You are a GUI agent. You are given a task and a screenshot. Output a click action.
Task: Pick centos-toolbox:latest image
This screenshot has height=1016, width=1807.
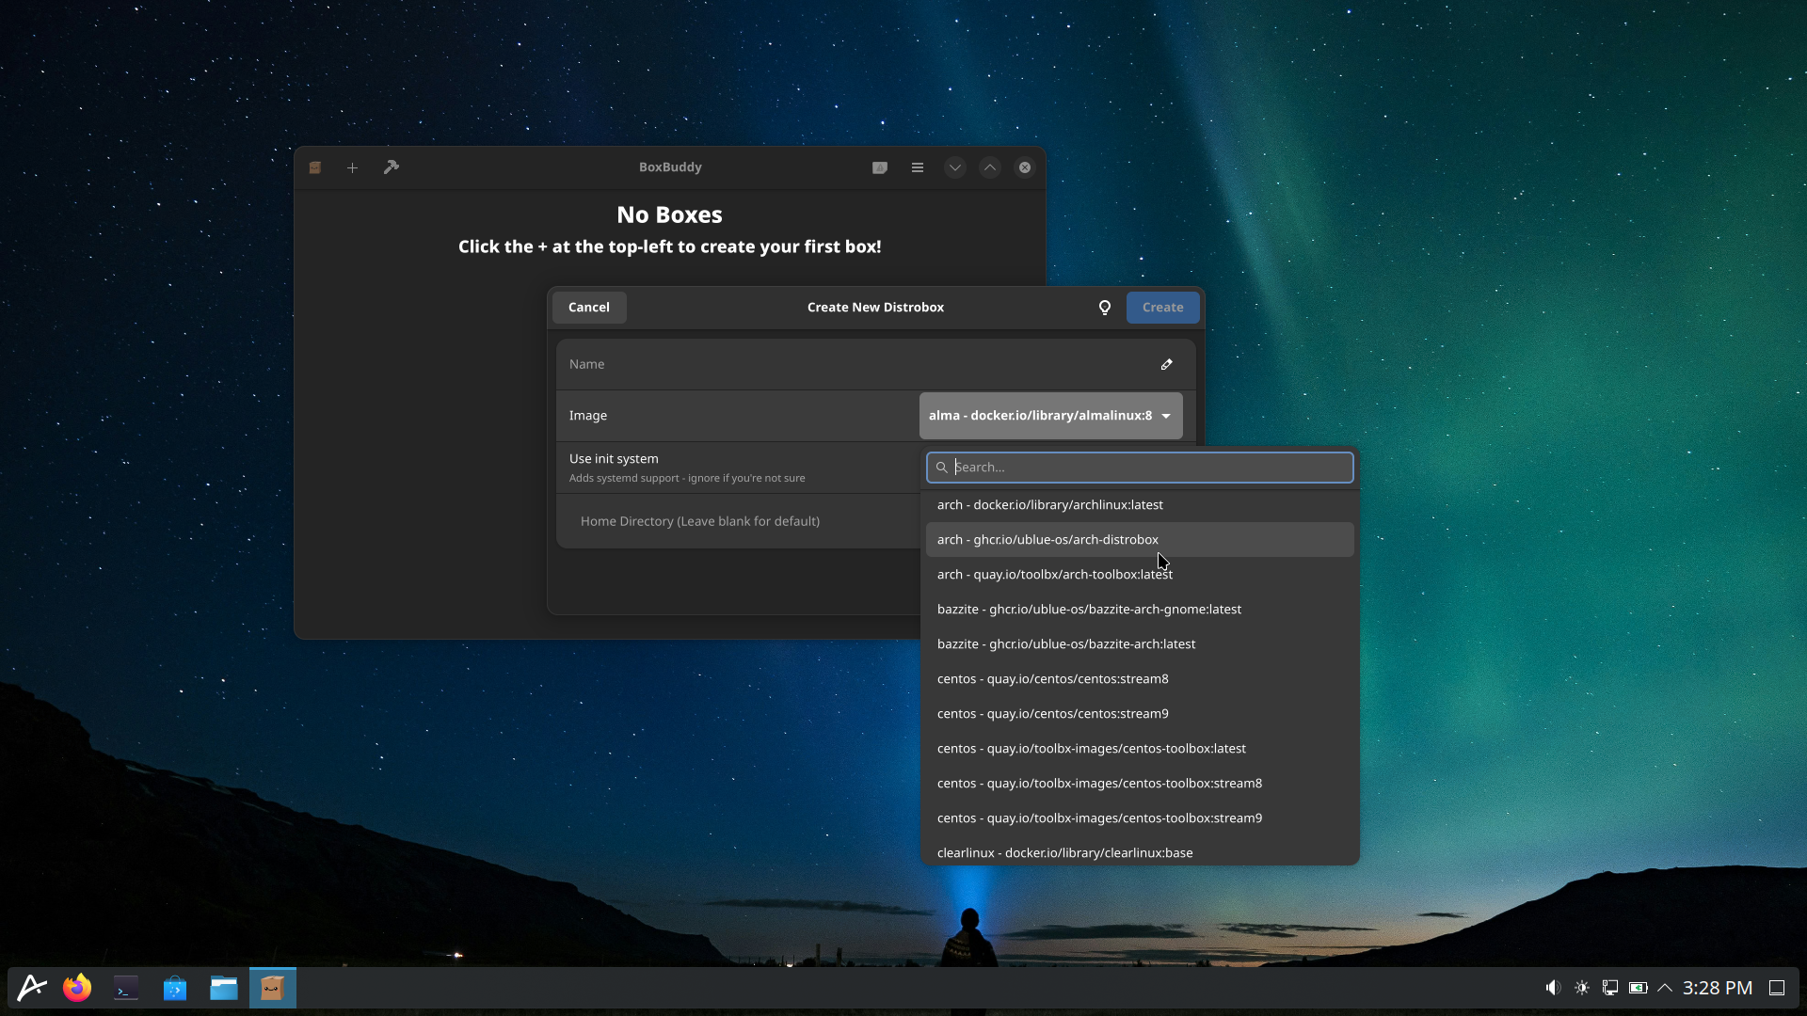click(x=1140, y=749)
